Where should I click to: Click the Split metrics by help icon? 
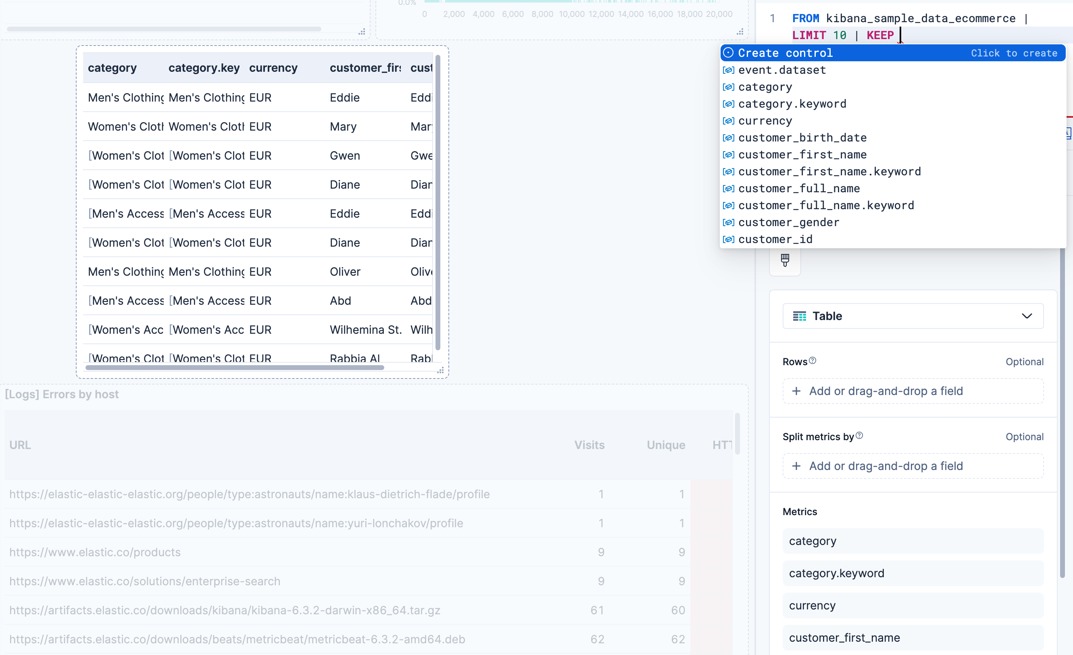point(859,436)
